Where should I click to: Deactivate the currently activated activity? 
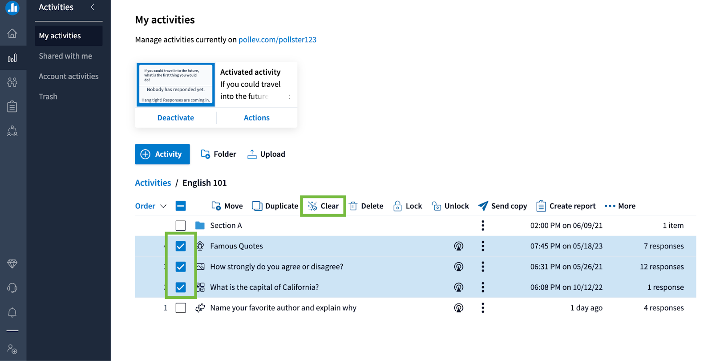[x=176, y=118]
